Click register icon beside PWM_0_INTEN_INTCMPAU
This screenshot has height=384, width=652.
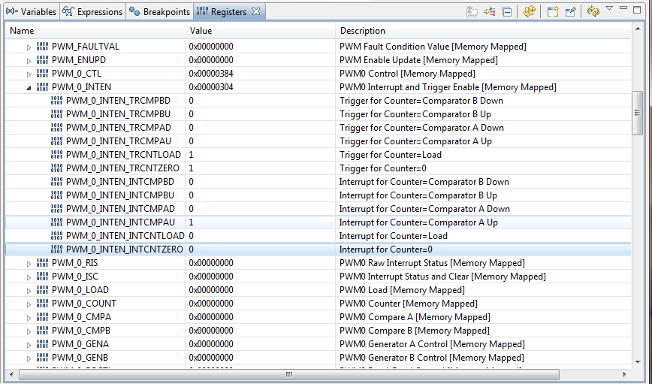(x=56, y=222)
